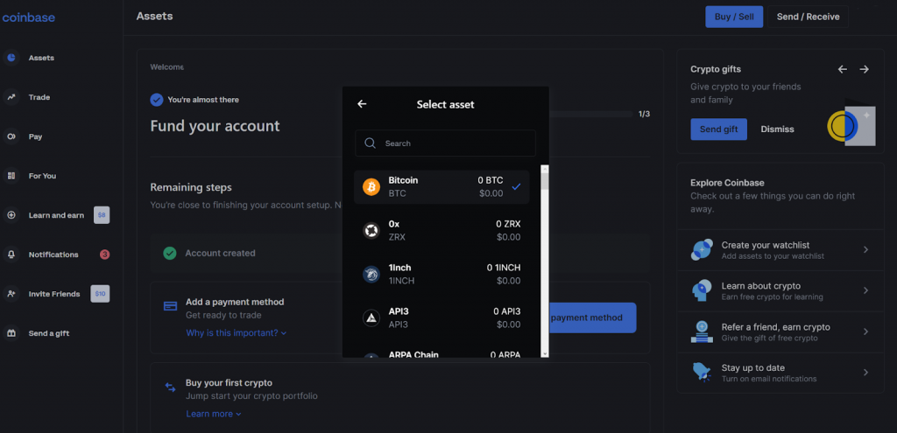Open For You via its sidebar icon

(11, 176)
